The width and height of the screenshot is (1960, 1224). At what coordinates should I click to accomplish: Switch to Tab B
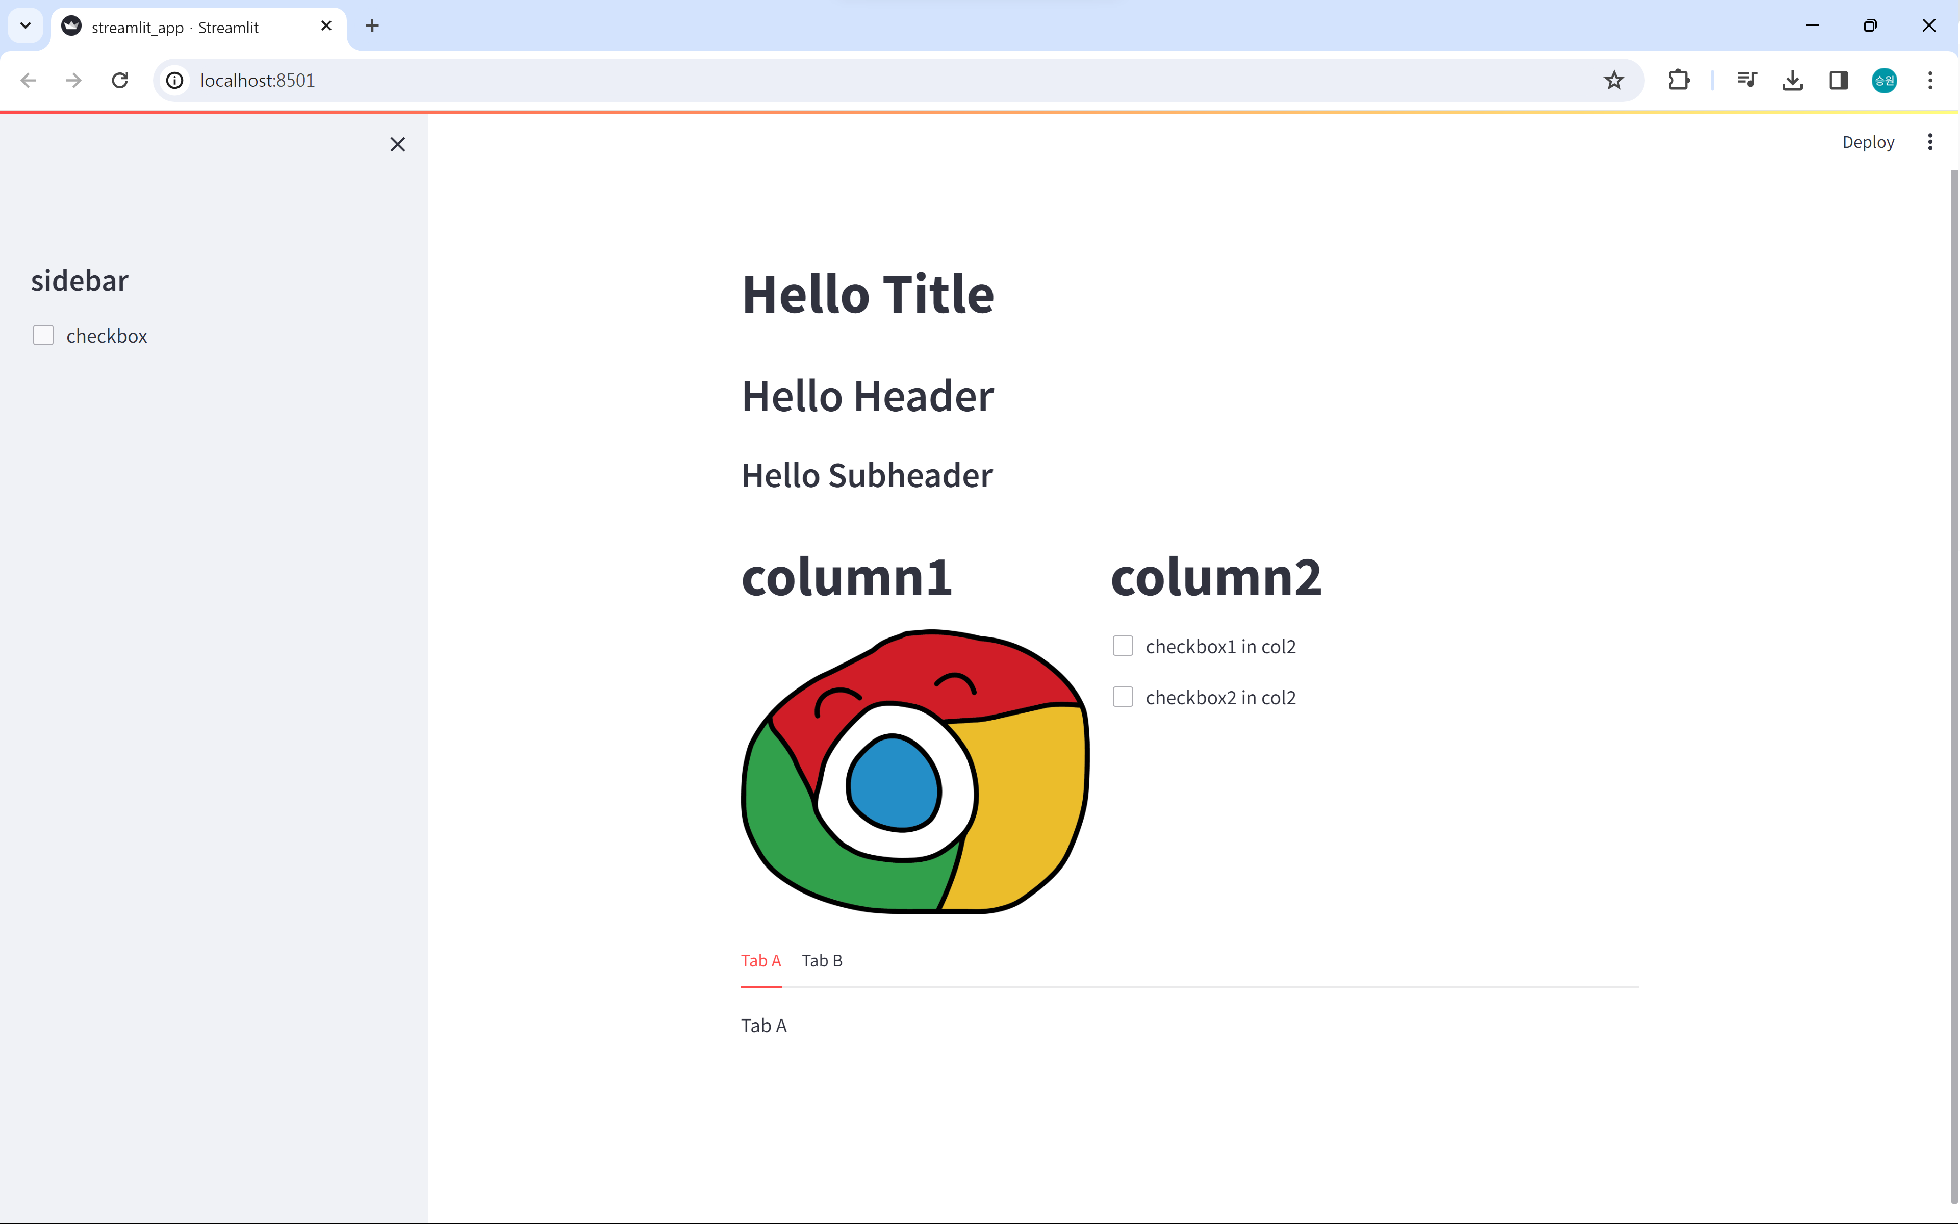pyautogui.click(x=822, y=961)
